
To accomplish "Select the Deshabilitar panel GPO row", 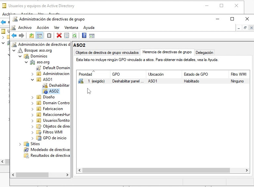I will 128,81.
